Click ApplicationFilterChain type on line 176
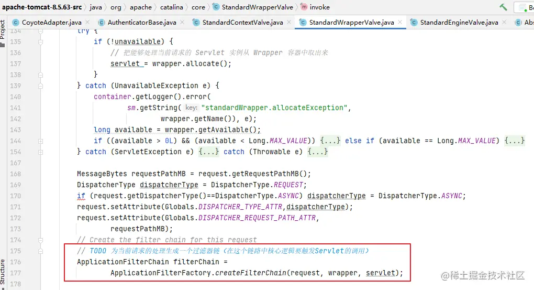Viewport: 534px width, 290px height. 123,262
